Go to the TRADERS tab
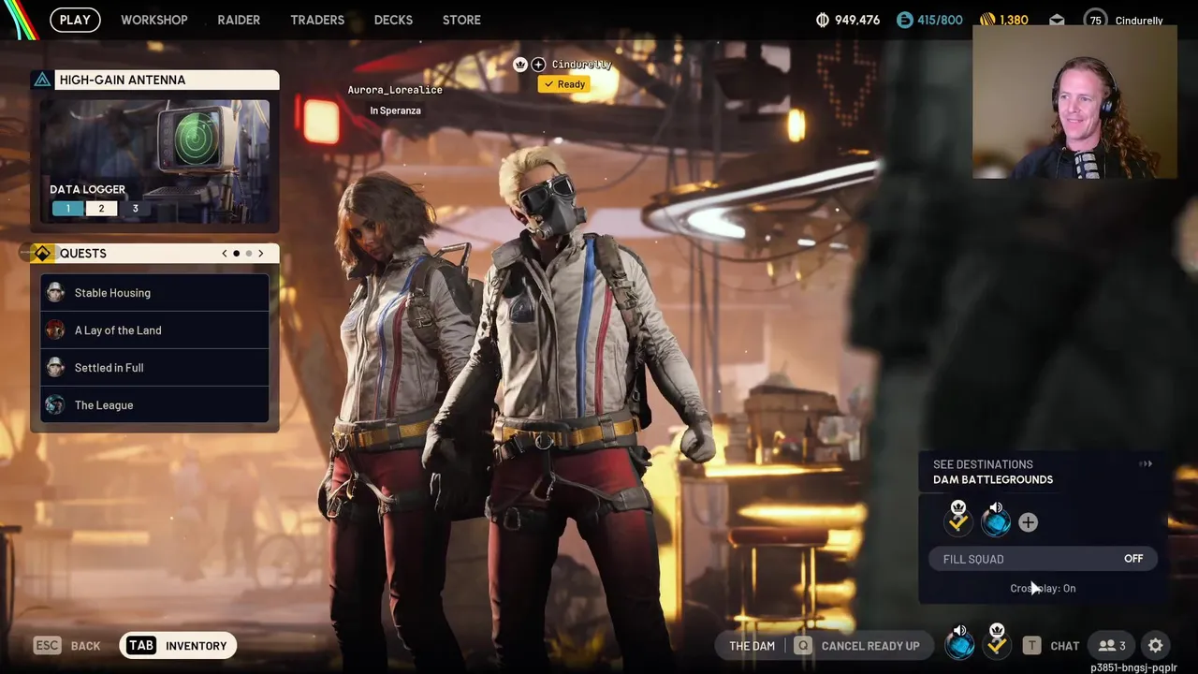 317,20
